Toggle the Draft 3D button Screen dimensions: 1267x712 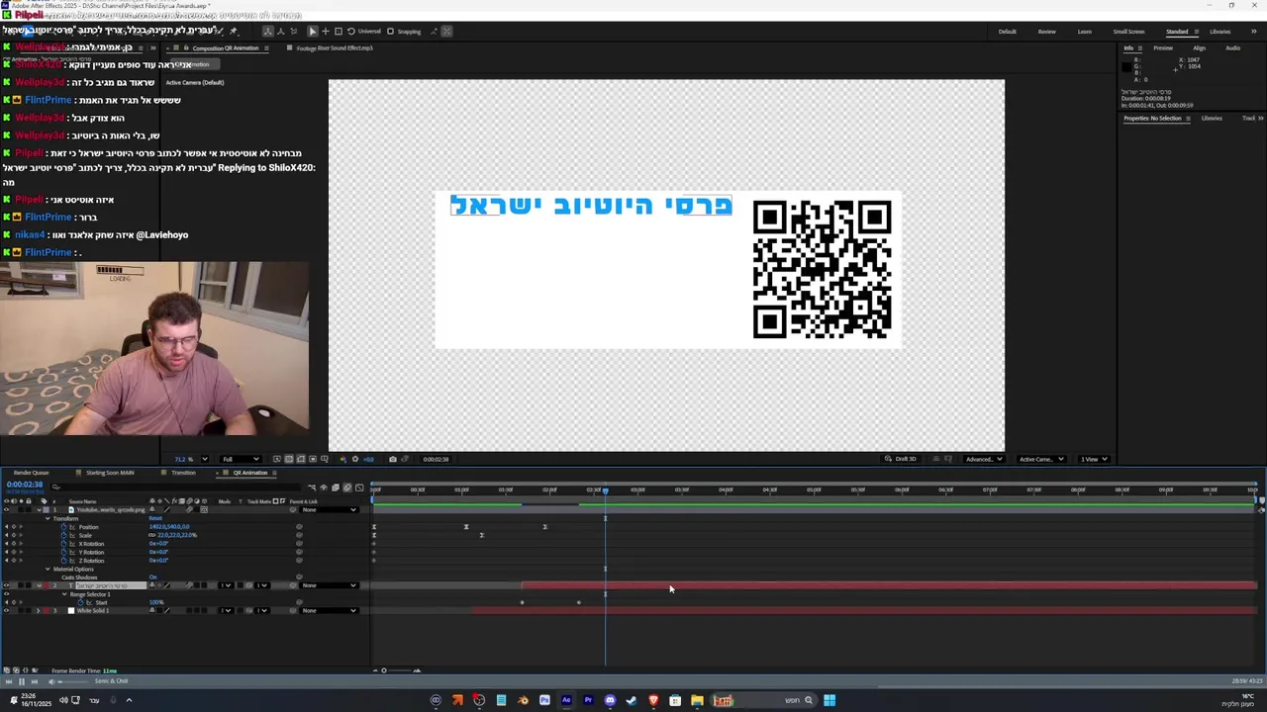coord(901,459)
